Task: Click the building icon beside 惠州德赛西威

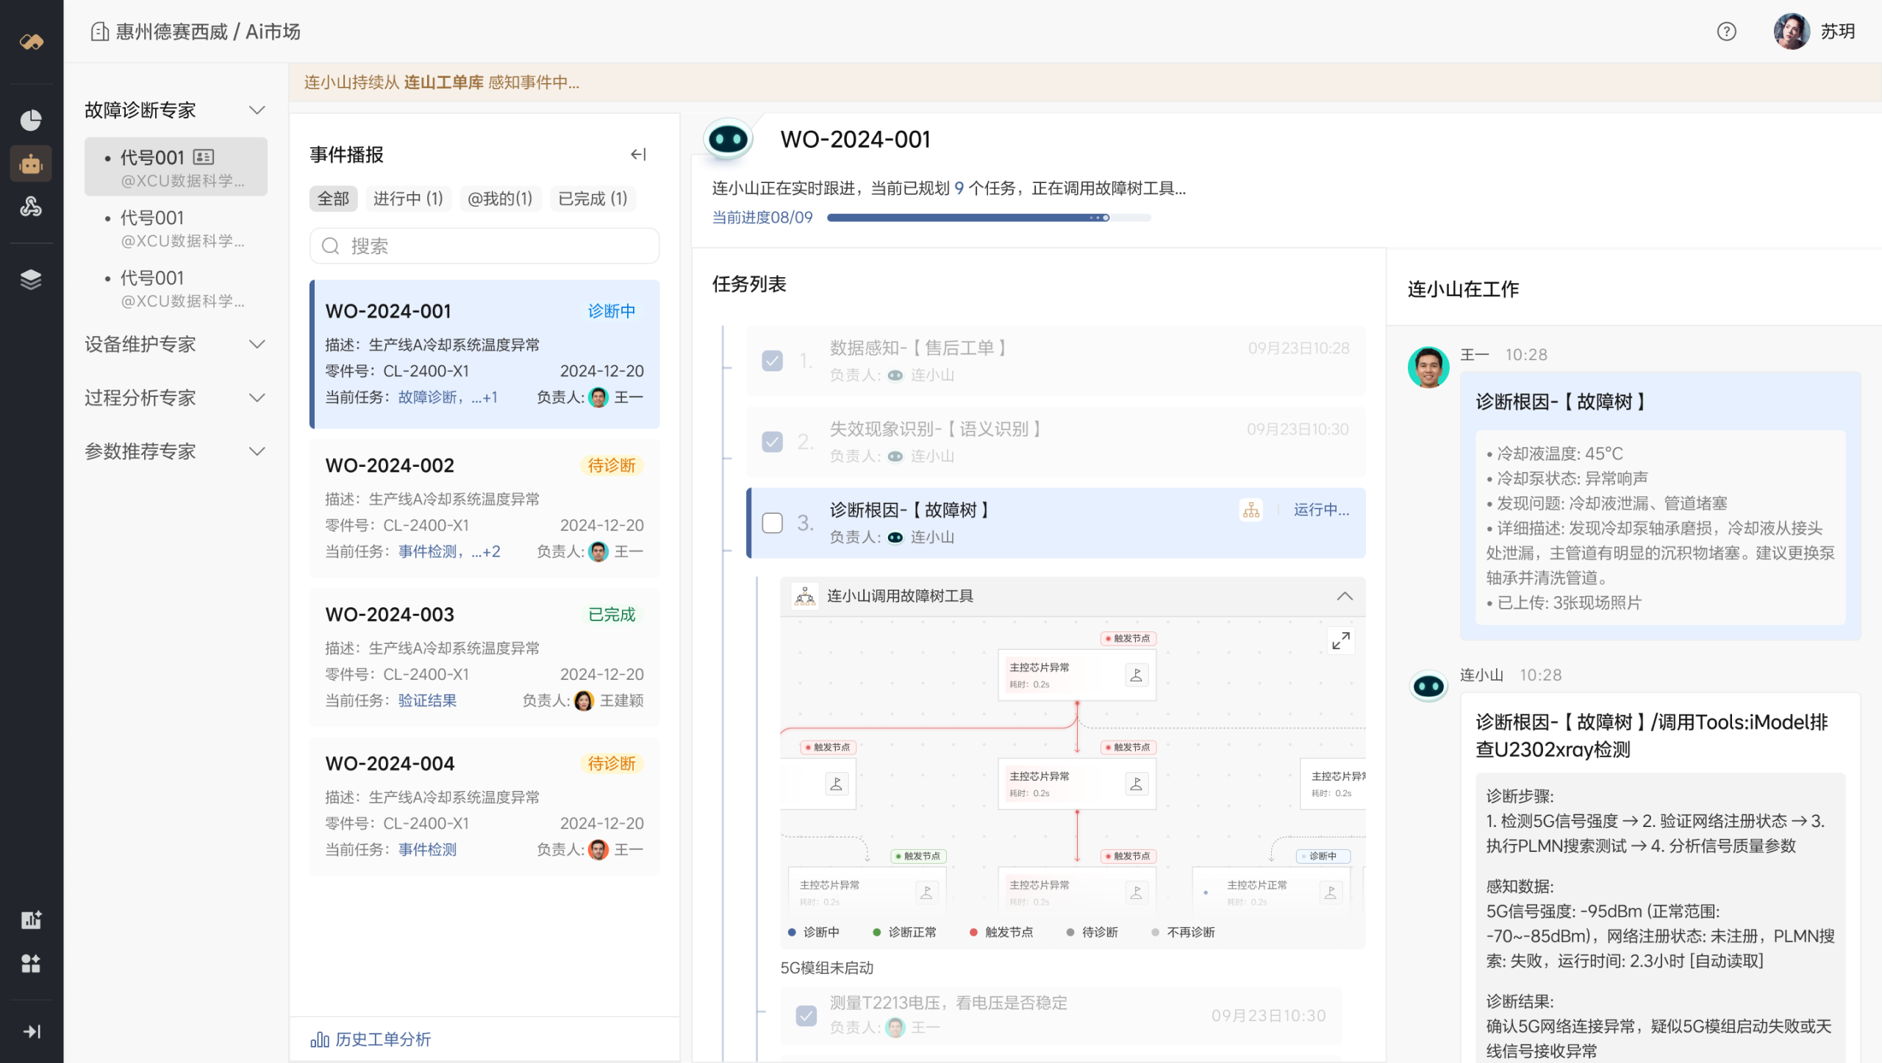Action: [99, 32]
